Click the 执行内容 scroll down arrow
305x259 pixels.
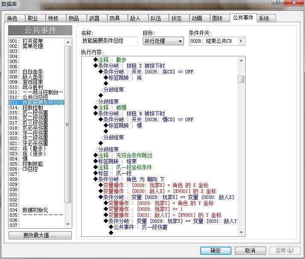click(x=241, y=232)
